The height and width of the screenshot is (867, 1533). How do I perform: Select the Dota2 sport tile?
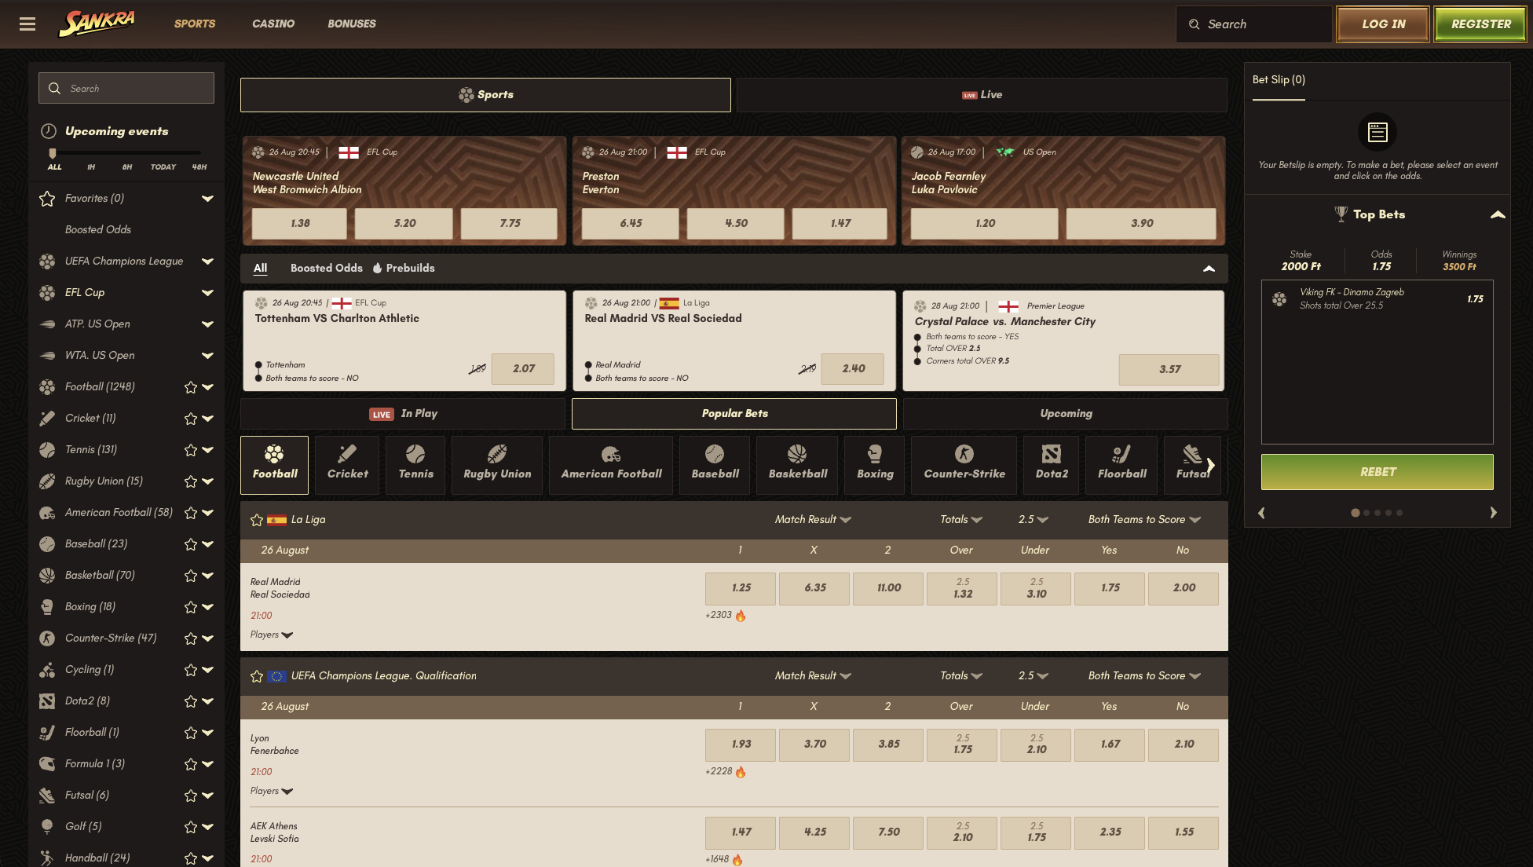1051,465
